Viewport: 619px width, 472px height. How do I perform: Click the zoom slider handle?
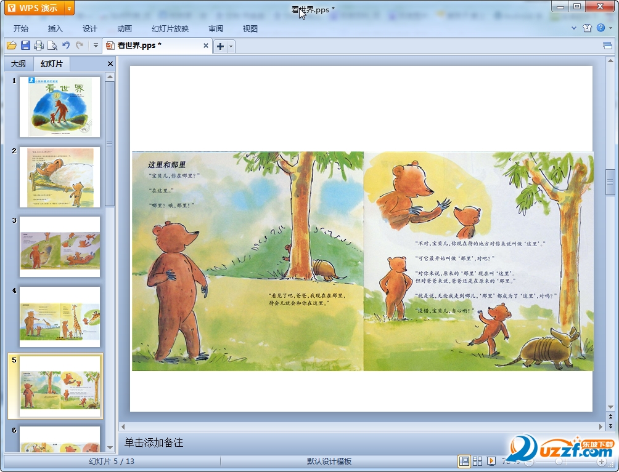pyautogui.click(x=559, y=462)
